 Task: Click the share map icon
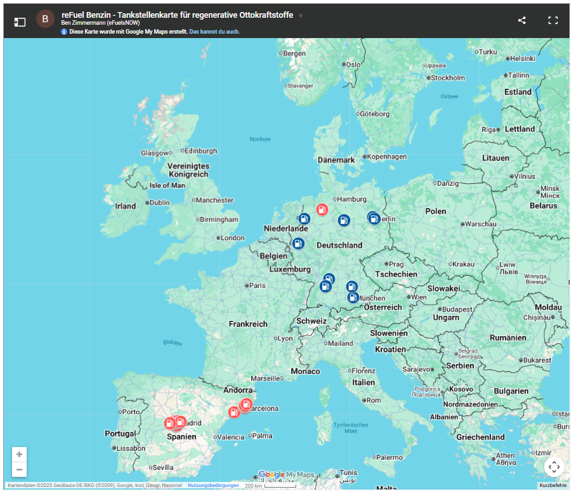tap(522, 20)
